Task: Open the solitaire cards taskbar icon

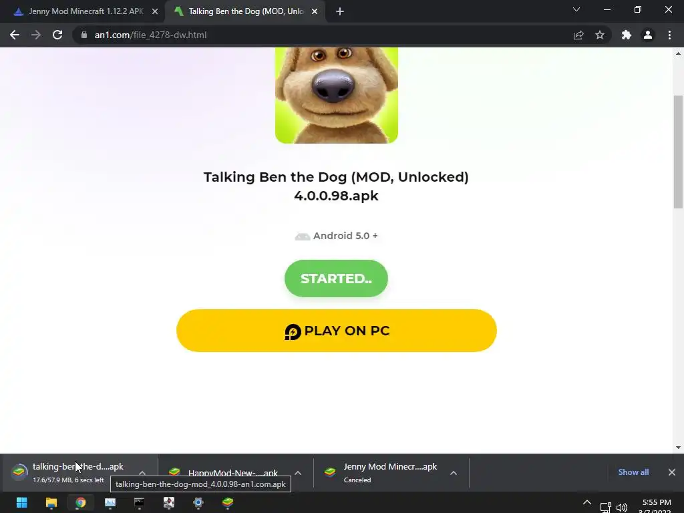Action: coord(169,502)
